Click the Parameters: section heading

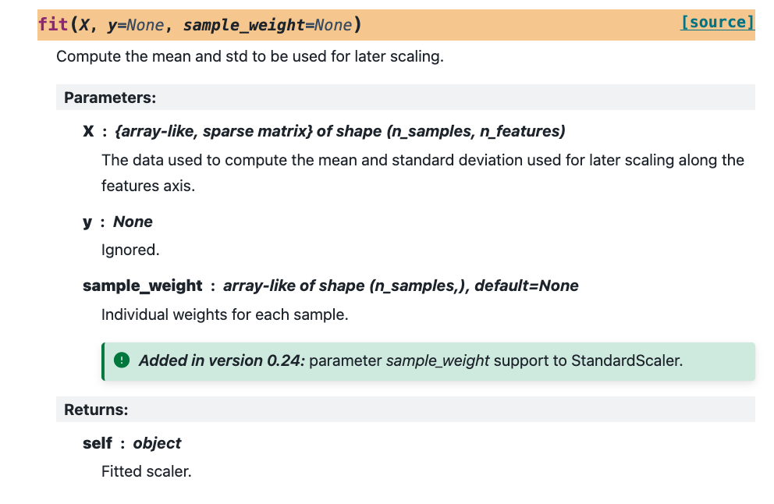pyautogui.click(x=110, y=98)
